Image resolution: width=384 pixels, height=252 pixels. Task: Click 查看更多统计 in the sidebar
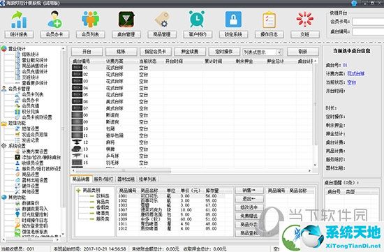click(x=34, y=83)
